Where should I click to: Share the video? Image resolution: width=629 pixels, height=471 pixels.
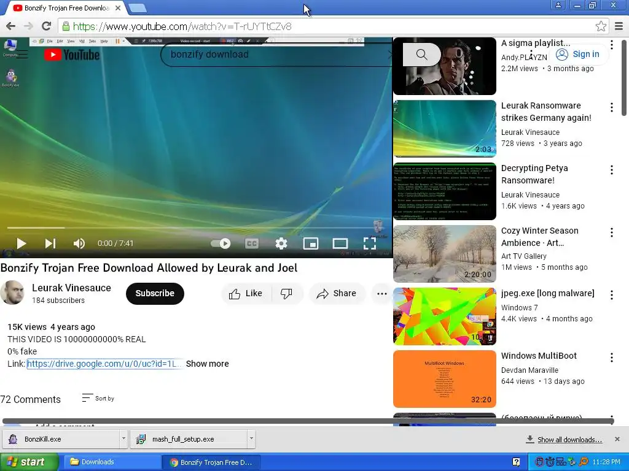[336, 294]
